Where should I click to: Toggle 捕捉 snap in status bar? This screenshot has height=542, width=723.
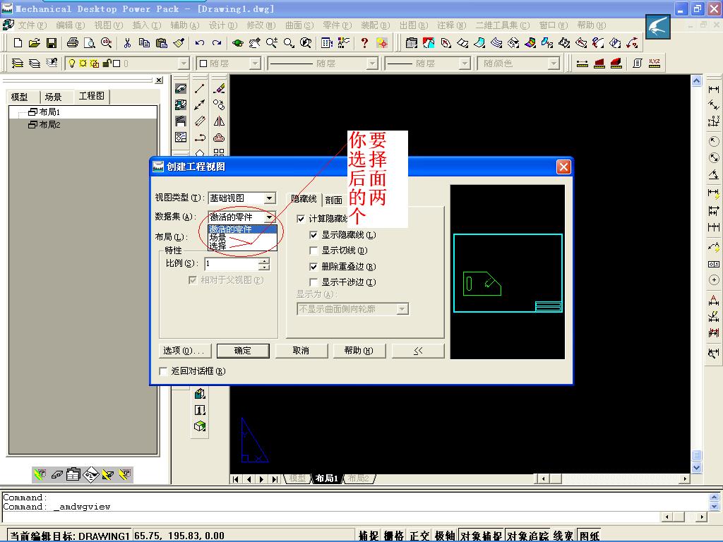coord(369,536)
